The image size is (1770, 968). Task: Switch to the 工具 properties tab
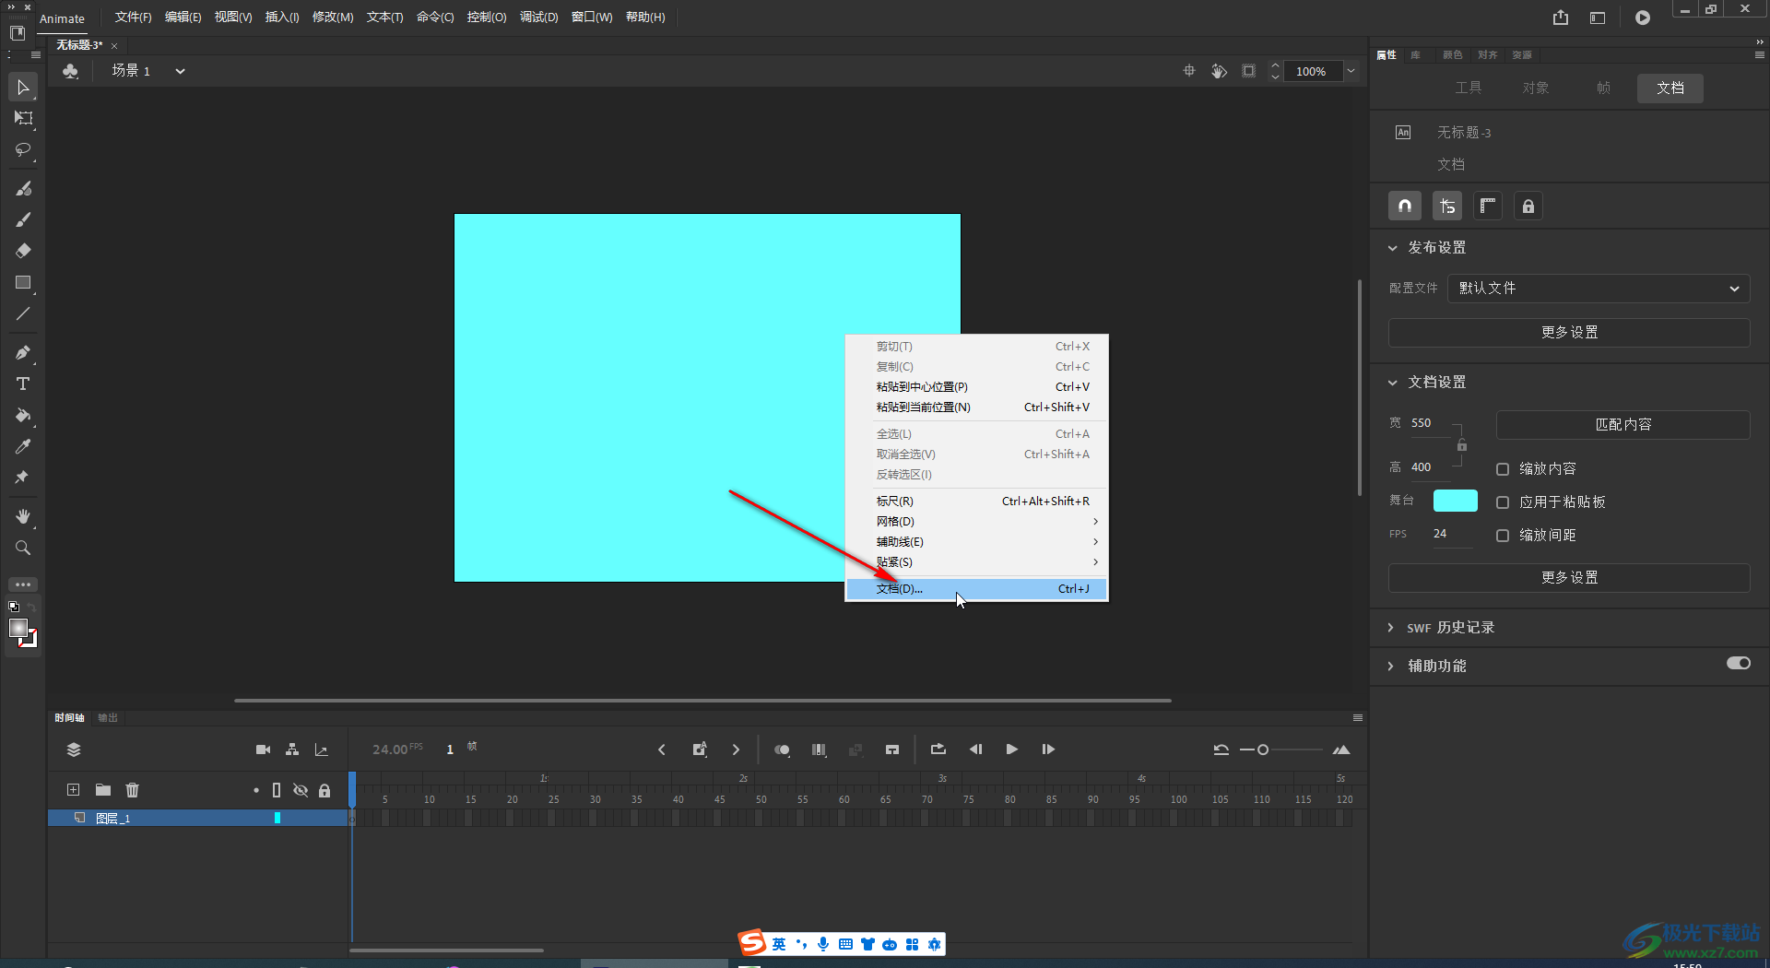tap(1469, 88)
